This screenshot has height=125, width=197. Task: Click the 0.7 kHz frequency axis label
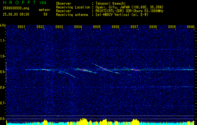pos(3,103)
